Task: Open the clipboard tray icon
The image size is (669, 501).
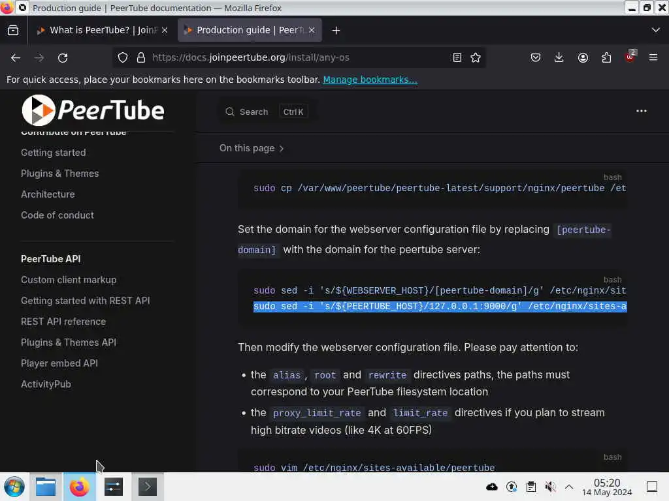Action: point(530,487)
